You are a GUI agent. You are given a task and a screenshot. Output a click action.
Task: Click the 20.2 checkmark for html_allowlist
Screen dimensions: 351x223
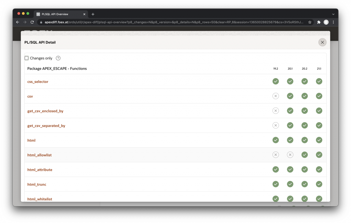[304, 155]
